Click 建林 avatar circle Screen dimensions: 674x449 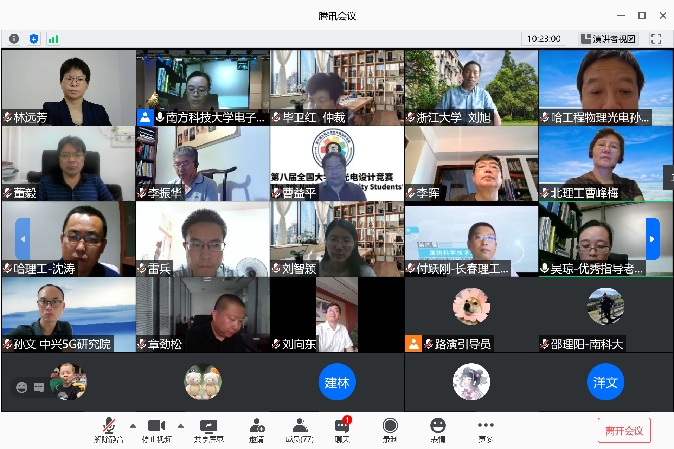[337, 382]
